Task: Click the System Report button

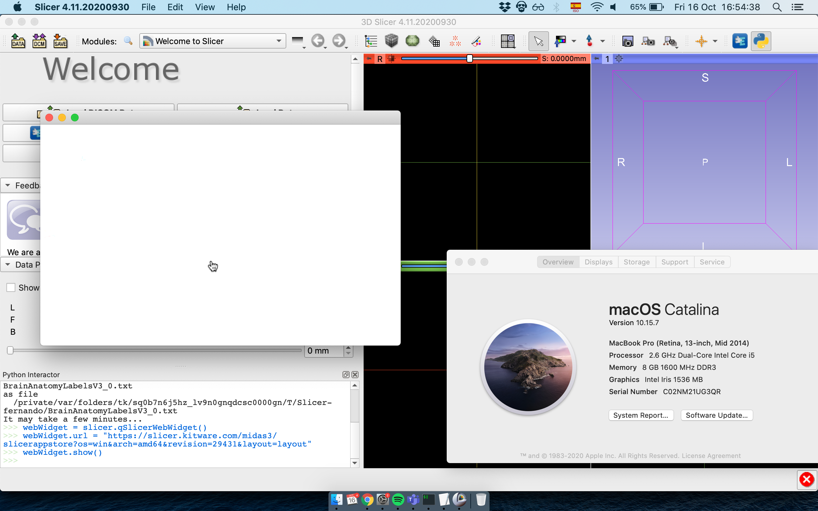Action: point(641,415)
